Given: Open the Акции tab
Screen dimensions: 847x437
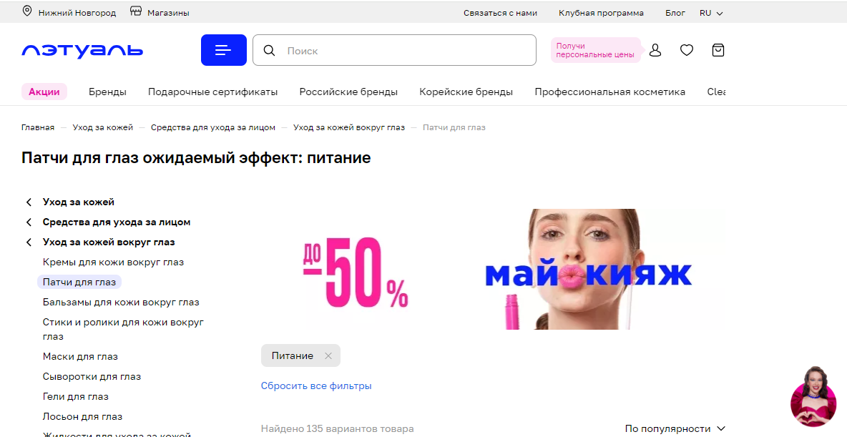Looking at the screenshot, I should [x=44, y=92].
